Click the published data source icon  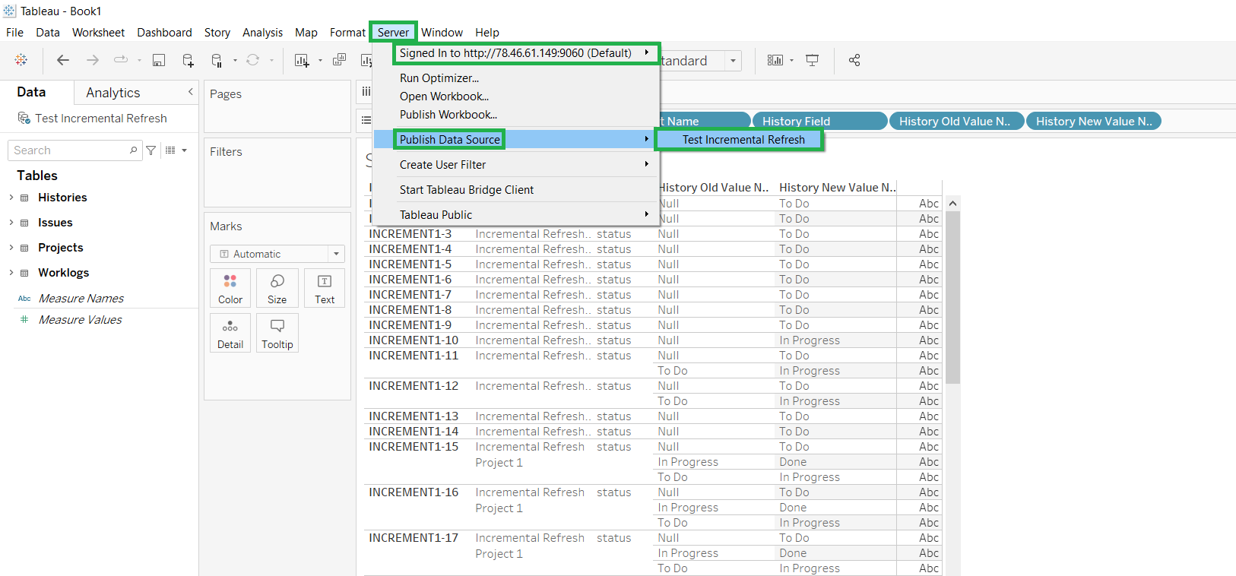point(24,119)
